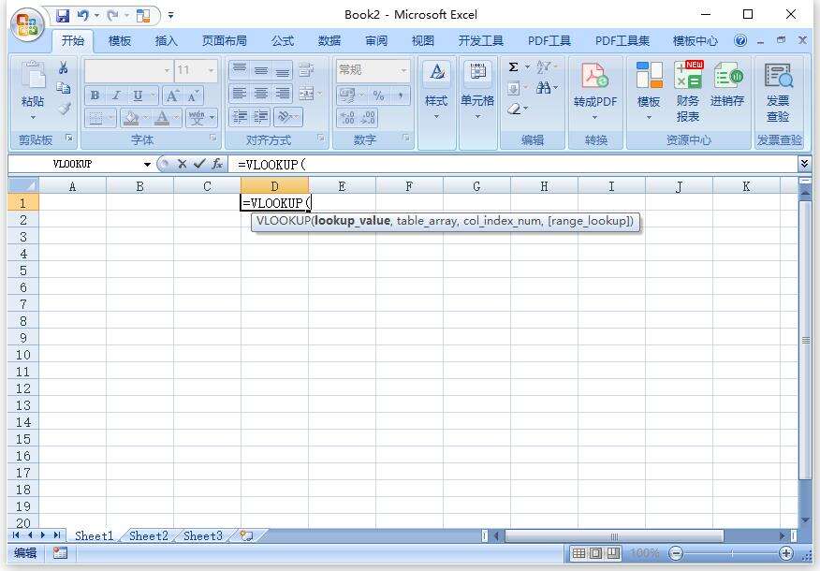Switch to the 页面布局 ribbon tab
Image resolution: width=820 pixels, height=571 pixels.
[225, 41]
